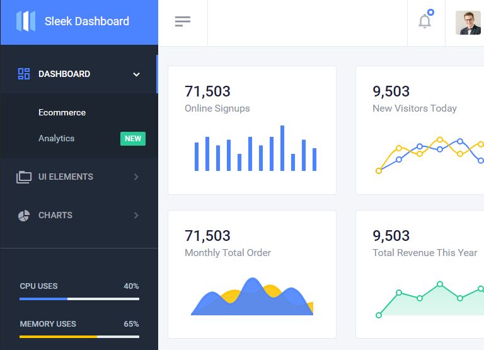Click the Monthly Total Order area chart
The height and width of the screenshot is (350, 484).
point(252,296)
